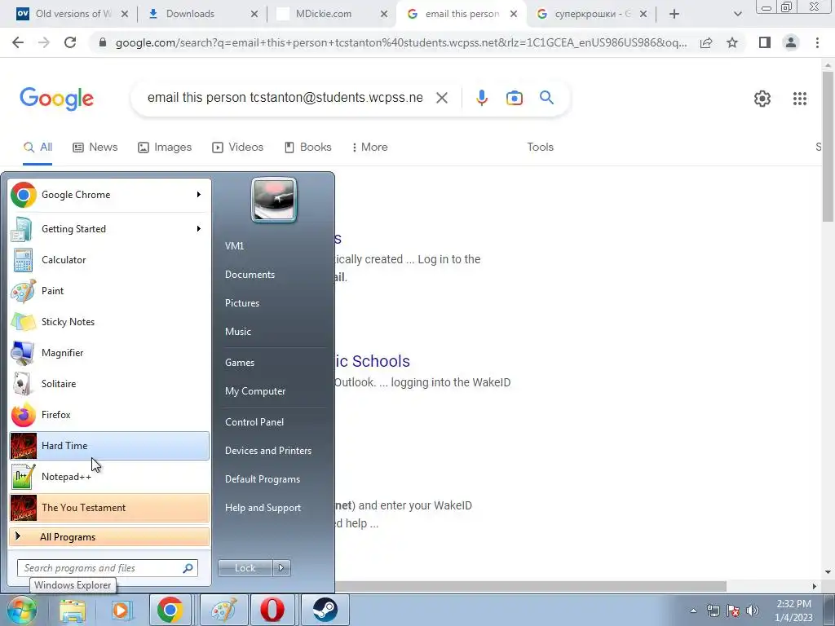The image size is (835, 626).
Task: Click the Solitaire card icon
Action: (x=23, y=384)
